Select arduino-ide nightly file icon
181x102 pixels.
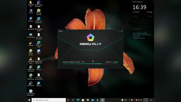coord(39,60)
